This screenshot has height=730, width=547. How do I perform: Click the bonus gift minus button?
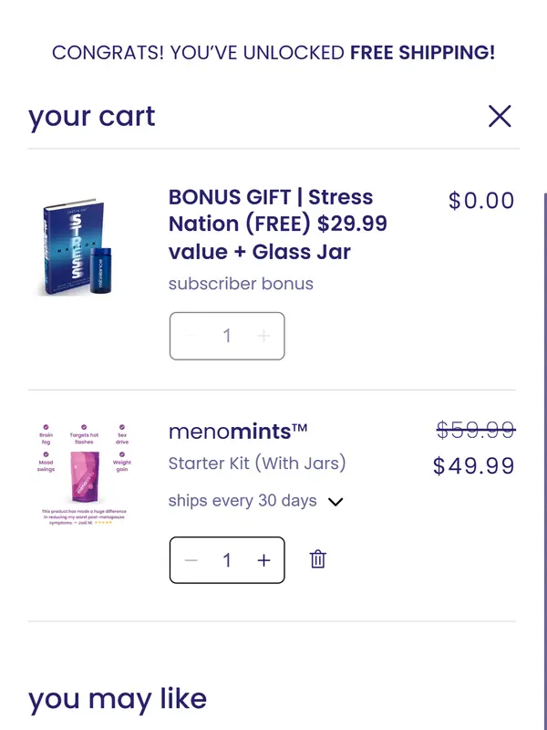[191, 336]
